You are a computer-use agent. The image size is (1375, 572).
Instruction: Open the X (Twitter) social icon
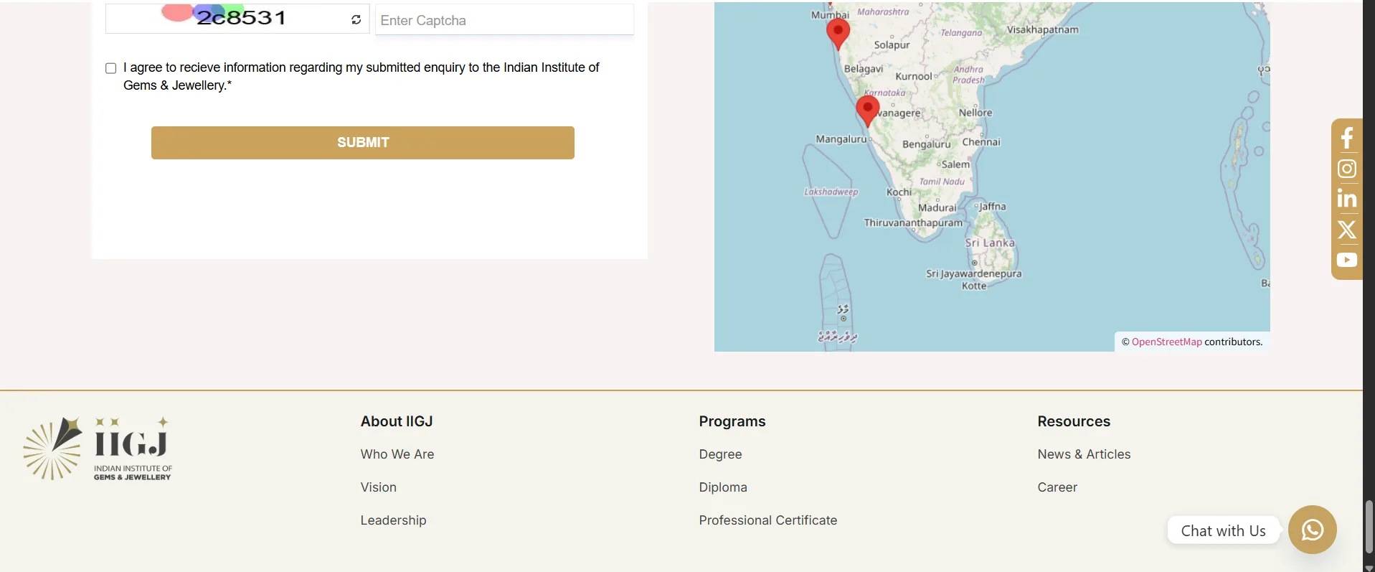pos(1346,230)
